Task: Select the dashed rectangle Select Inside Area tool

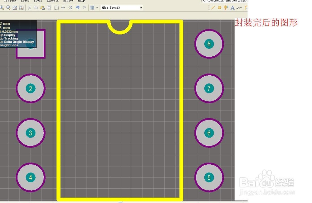Action: (x=57, y=8)
